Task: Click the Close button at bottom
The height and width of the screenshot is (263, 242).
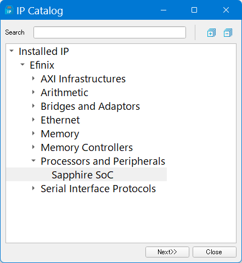Action: click(214, 252)
